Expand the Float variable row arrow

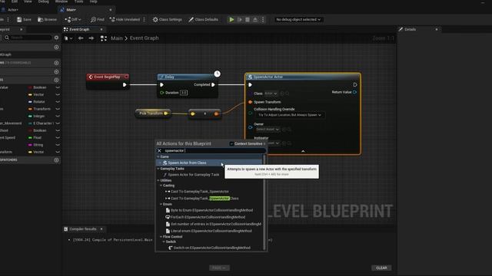click(58, 138)
